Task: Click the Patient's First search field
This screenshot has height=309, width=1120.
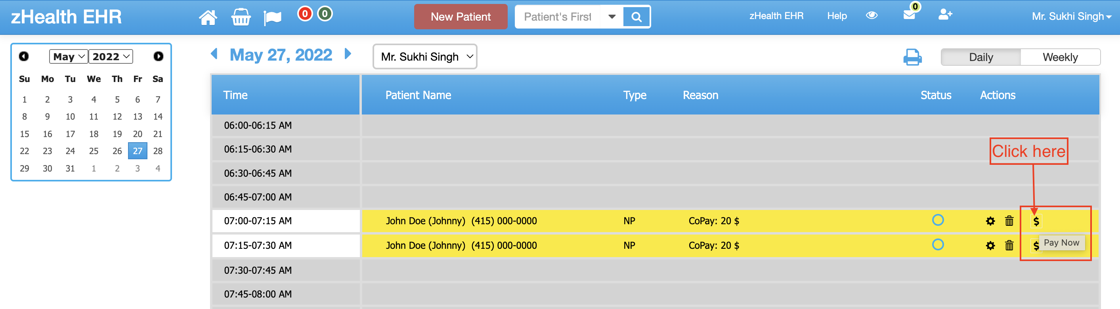Action: coord(557,17)
